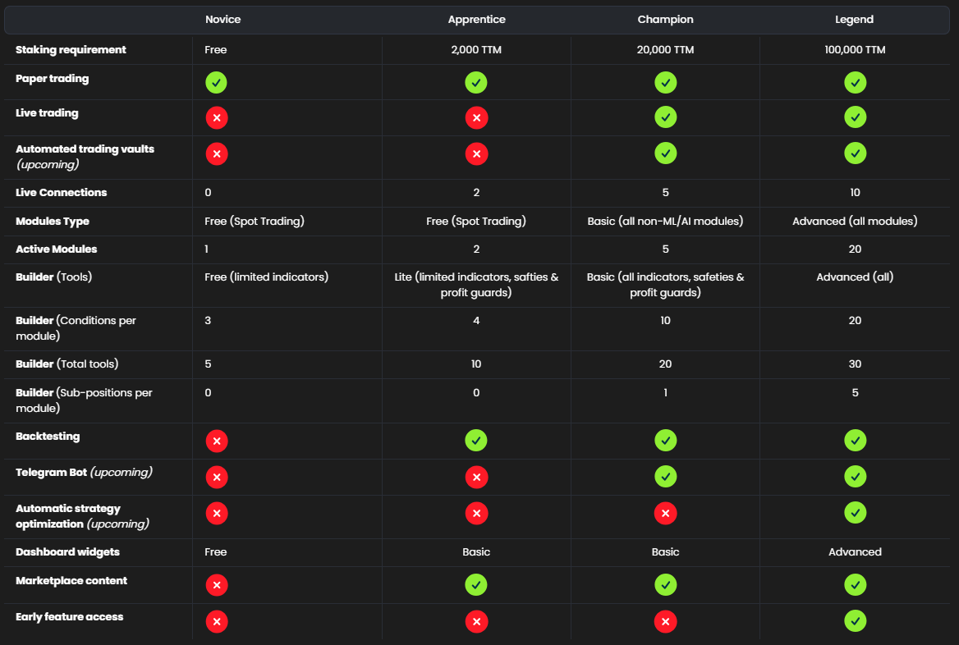Click Apprentice's green check for Backtesting
Image resolution: width=959 pixels, height=645 pixels.
476,441
